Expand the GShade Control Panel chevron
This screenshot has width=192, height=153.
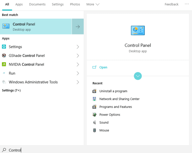(x=78, y=56)
